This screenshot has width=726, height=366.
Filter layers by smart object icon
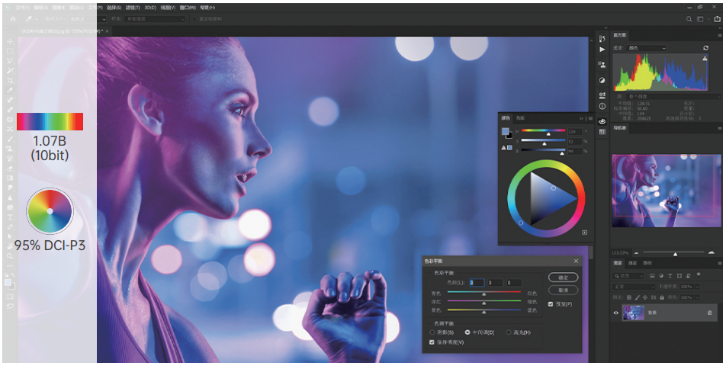click(x=687, y=276)
